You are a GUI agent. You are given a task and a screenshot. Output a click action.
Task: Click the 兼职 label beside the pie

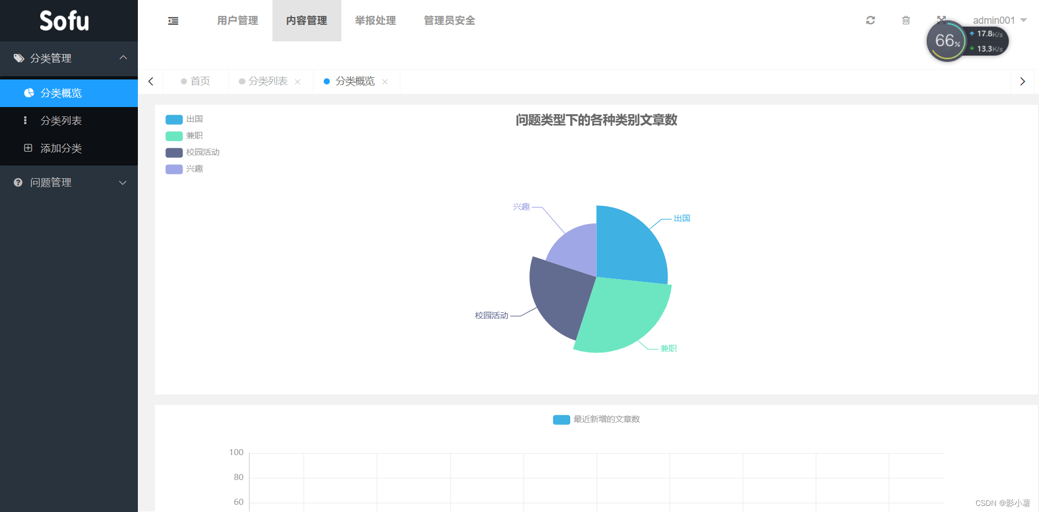pos(668,349)
